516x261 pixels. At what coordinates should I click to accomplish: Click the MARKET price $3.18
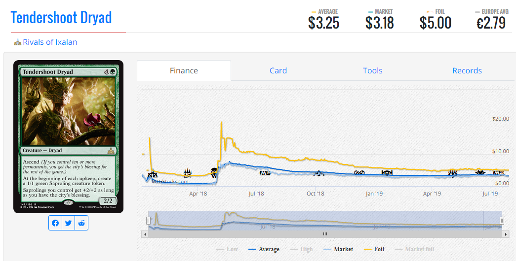[x=379, y=23]
